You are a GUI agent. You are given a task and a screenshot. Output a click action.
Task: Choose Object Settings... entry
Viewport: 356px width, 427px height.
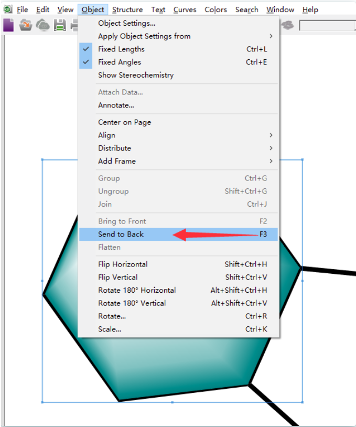pyautogui.click(x=179, y=23)
